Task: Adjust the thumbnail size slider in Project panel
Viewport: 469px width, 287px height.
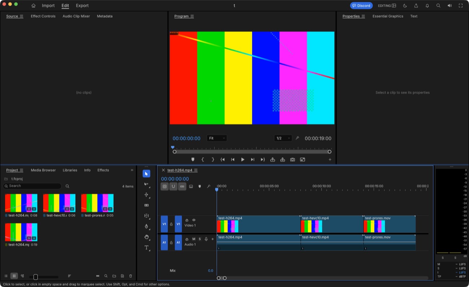Action: coord(35,277)
